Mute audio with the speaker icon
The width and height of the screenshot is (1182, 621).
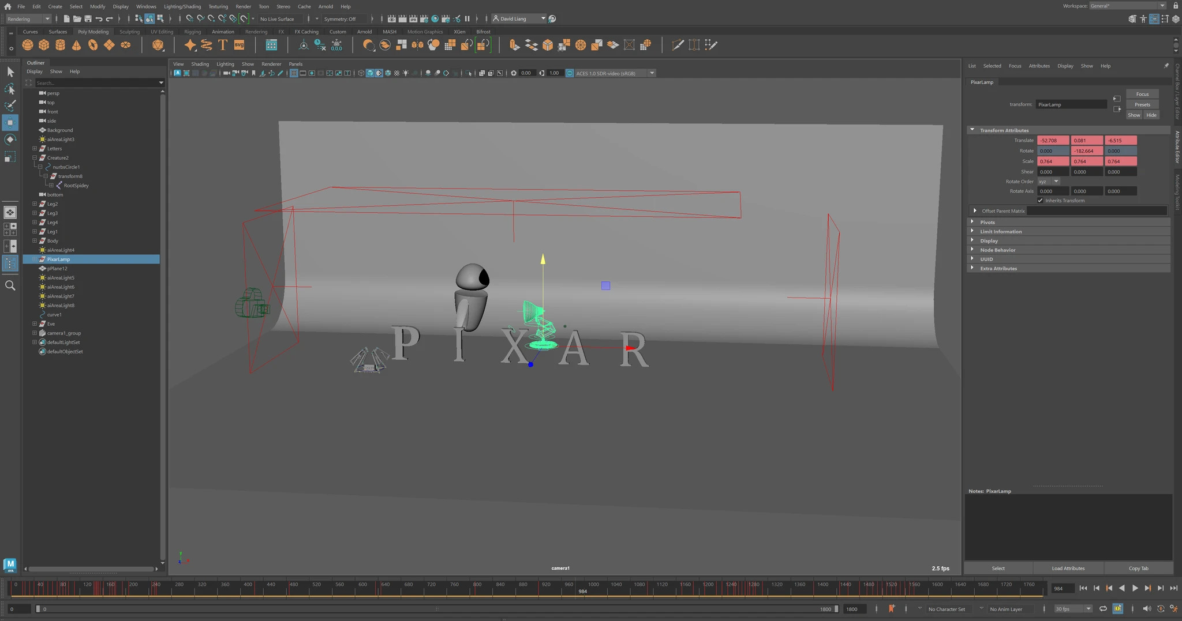tap(1146, 609)
